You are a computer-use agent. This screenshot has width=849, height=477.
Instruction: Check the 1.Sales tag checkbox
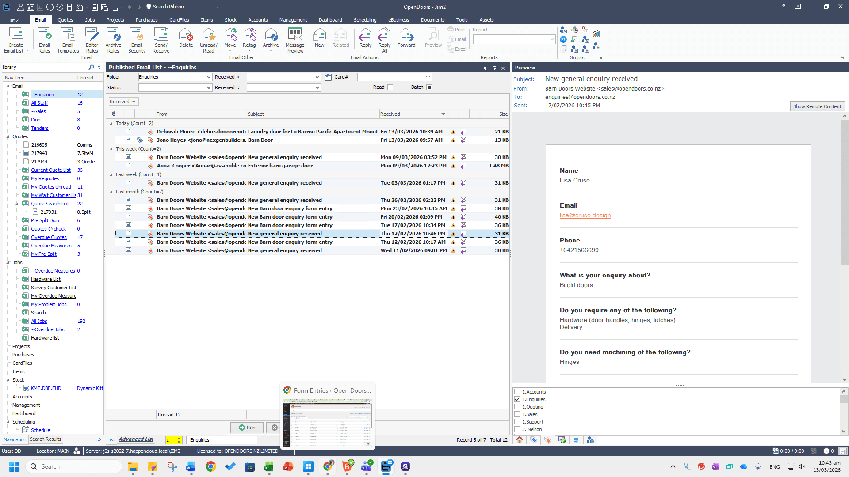pyautogui.click(x=517, y=414)
